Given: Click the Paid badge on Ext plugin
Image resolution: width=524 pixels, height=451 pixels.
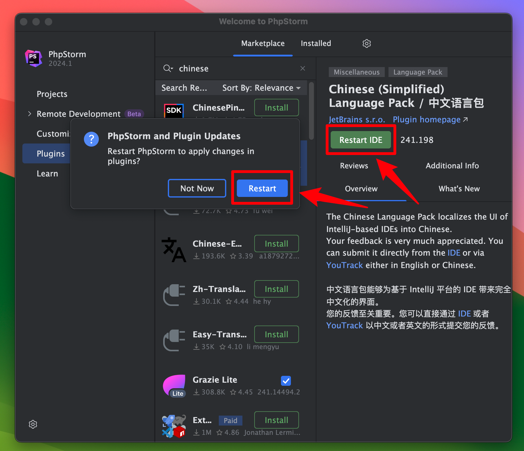Looking at the screenshot, I should coord(231,421).
